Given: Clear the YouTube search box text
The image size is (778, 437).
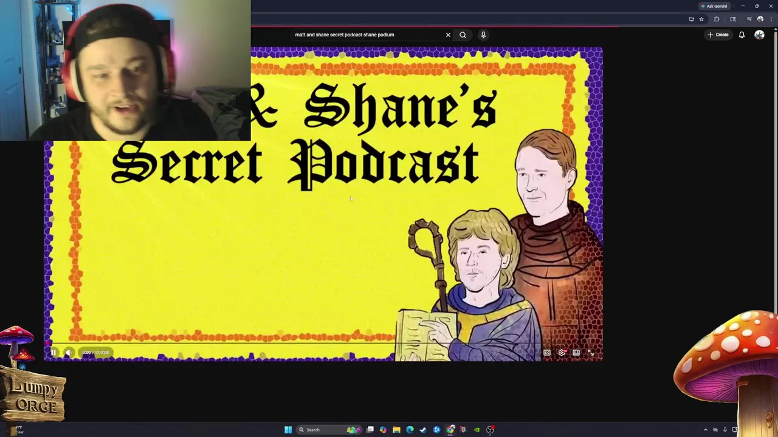Looking at the screenshot, I should [448, 35].
